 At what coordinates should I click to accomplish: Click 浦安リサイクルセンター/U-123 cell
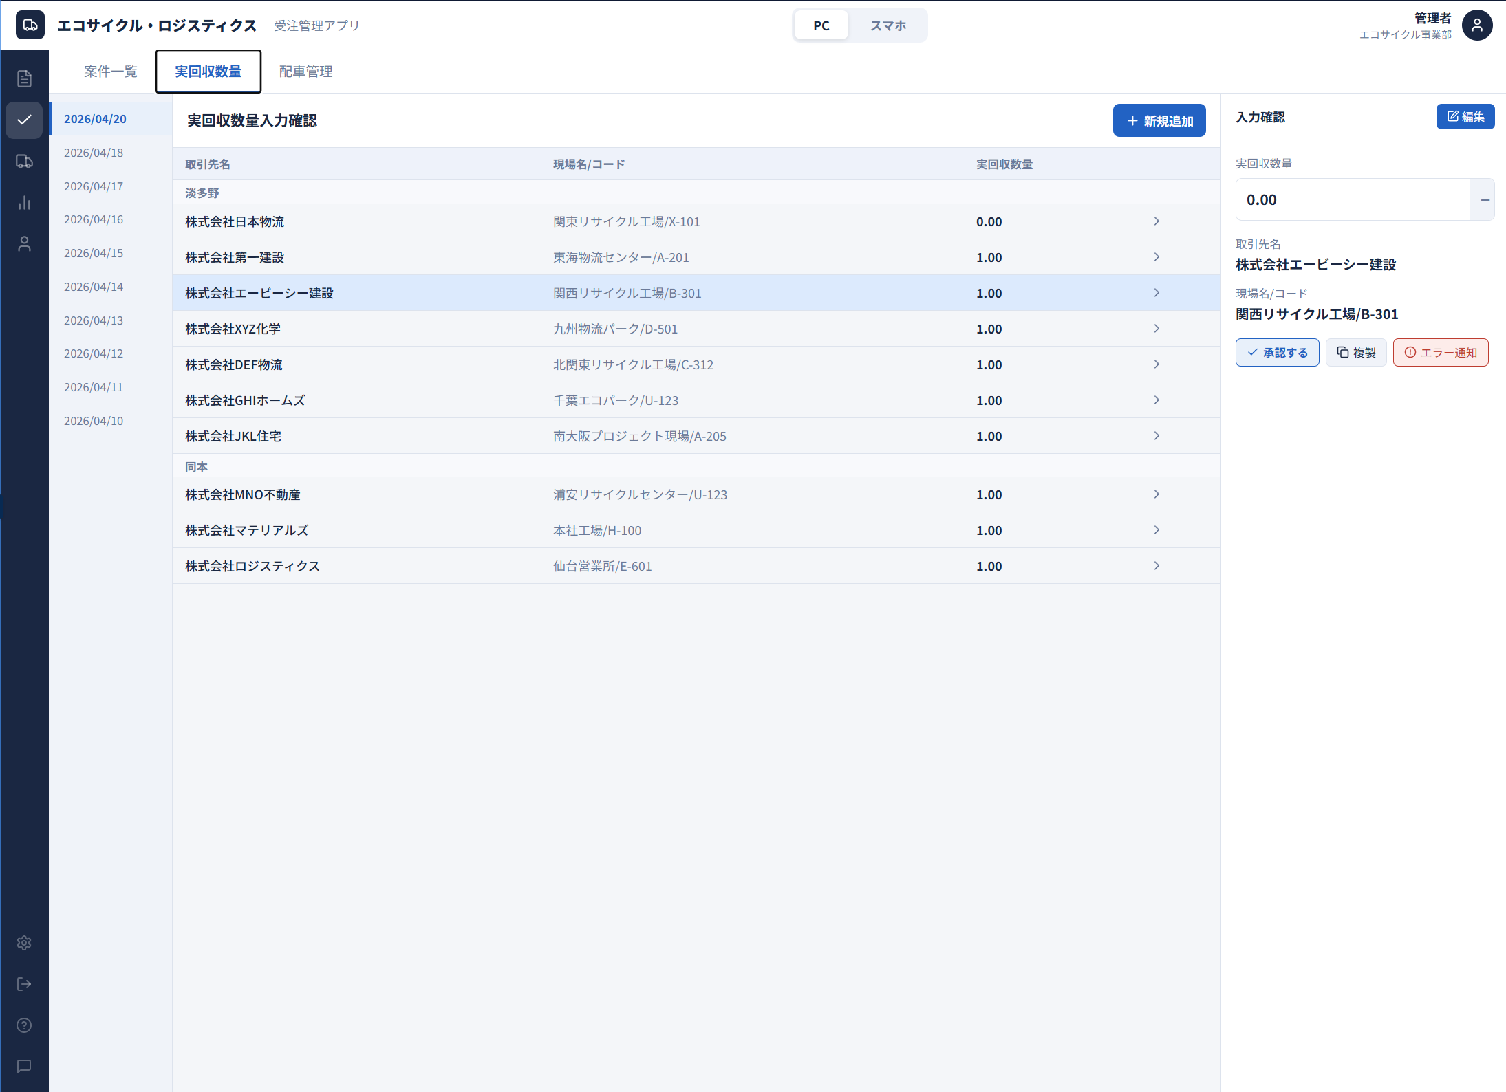coord(640,494)
